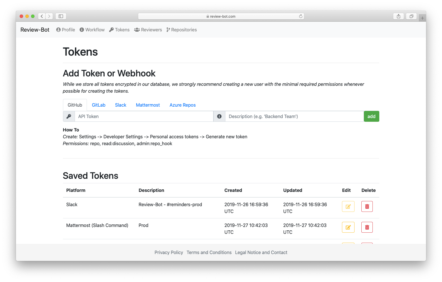Edit the Slack token using the pencil icon

pyautogui.click(x=348, y=206)
